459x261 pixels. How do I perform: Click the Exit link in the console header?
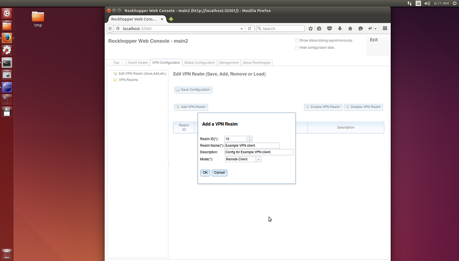(x=373, y=40)
